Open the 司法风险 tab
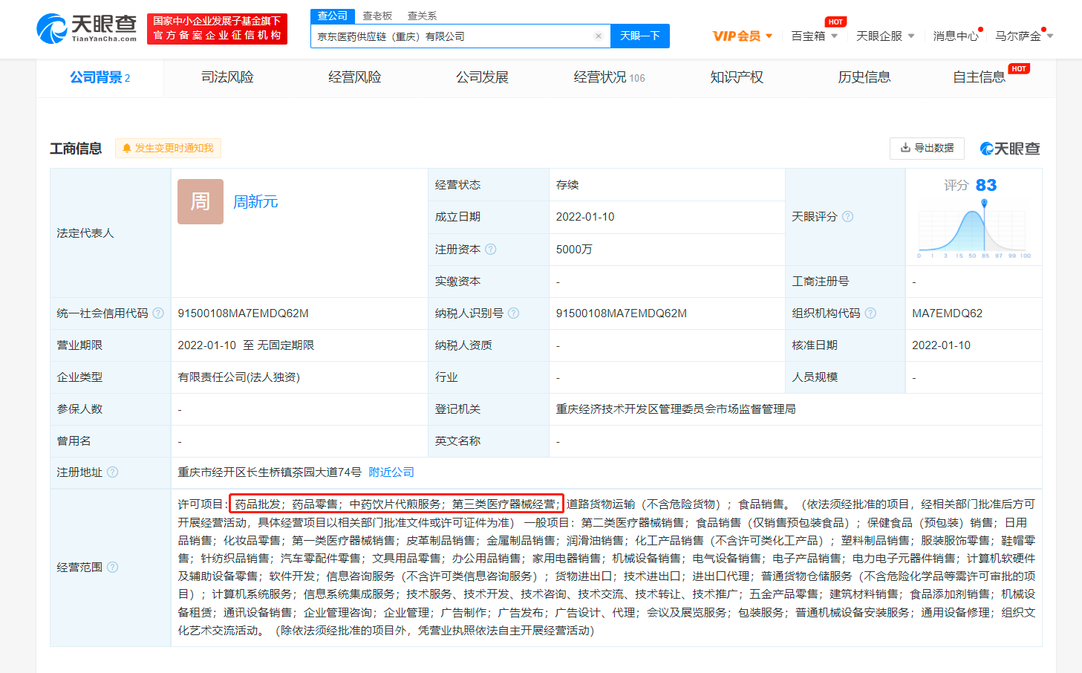Image resolution: width=1082 pixels, height=673 pixels. point(227,77)
